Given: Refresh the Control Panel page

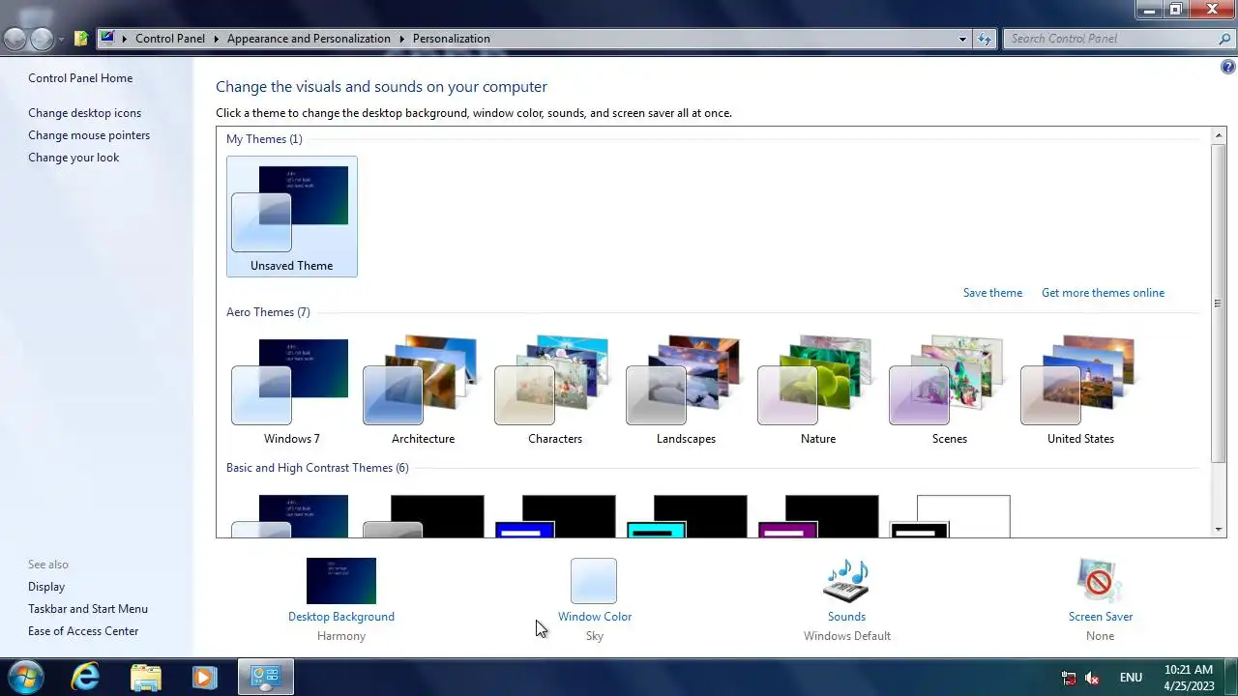Looking at the screenshot, I should tap(985, 39).
